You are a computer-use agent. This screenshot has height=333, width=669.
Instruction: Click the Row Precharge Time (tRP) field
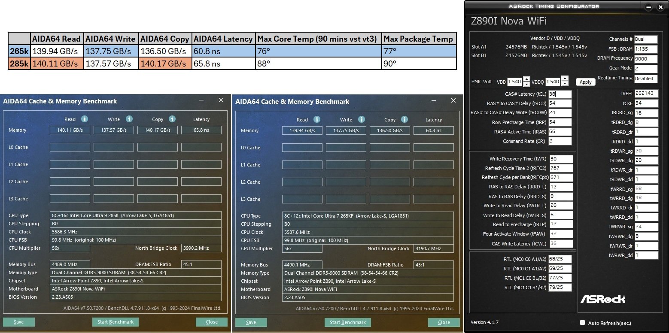click(x=560, y=122)
